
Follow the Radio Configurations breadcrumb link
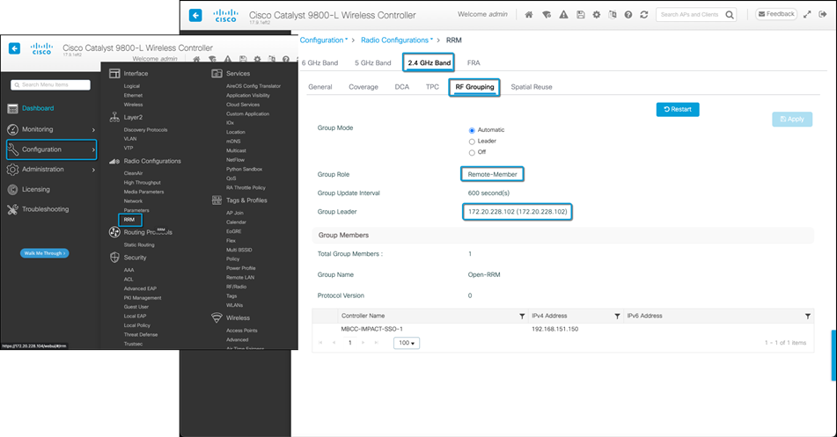pos(397,40)
